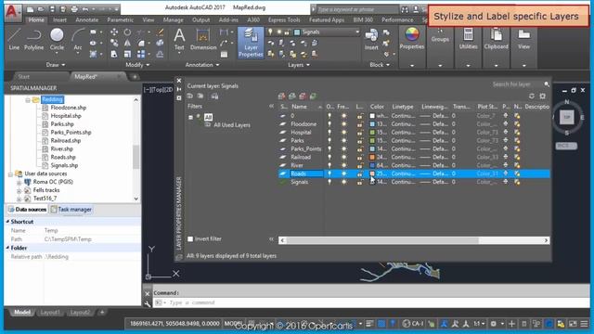This screenshot has height=334, width=594.
Task: Open the Express Tools ribbon tab
Action: tap(284, 19)
